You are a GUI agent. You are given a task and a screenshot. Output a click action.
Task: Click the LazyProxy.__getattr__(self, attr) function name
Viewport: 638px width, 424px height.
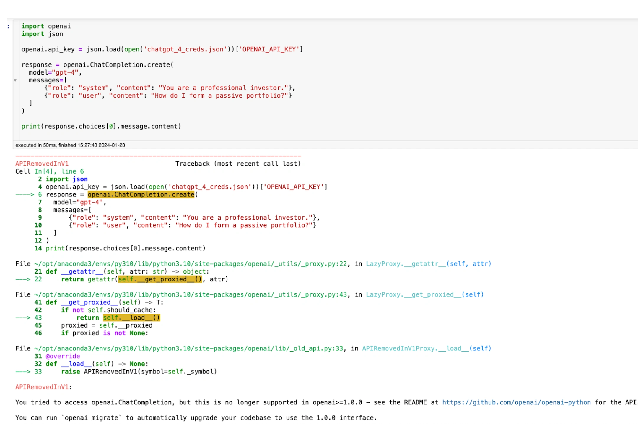(429, 264)
